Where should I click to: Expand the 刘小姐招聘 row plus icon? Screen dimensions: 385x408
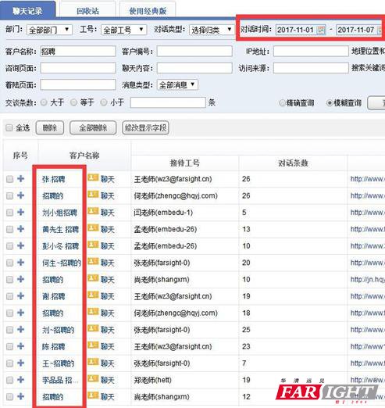tap(20, 212)
